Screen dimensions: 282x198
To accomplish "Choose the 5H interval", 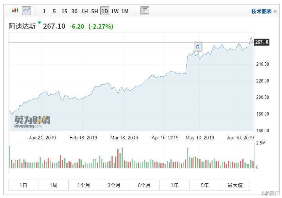I will [x=95, y=11].
